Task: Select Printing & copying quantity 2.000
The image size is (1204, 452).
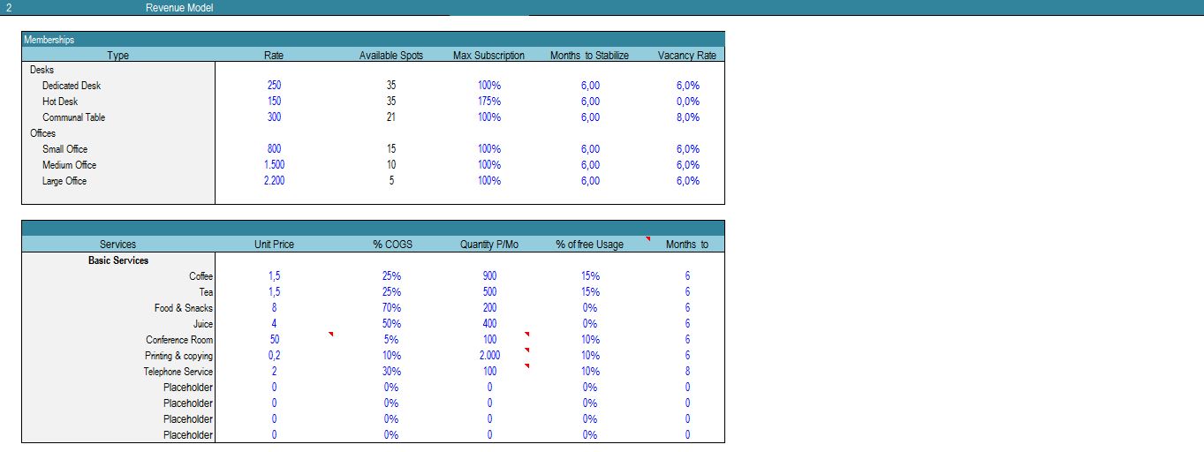Action: (x=489, y=356)
